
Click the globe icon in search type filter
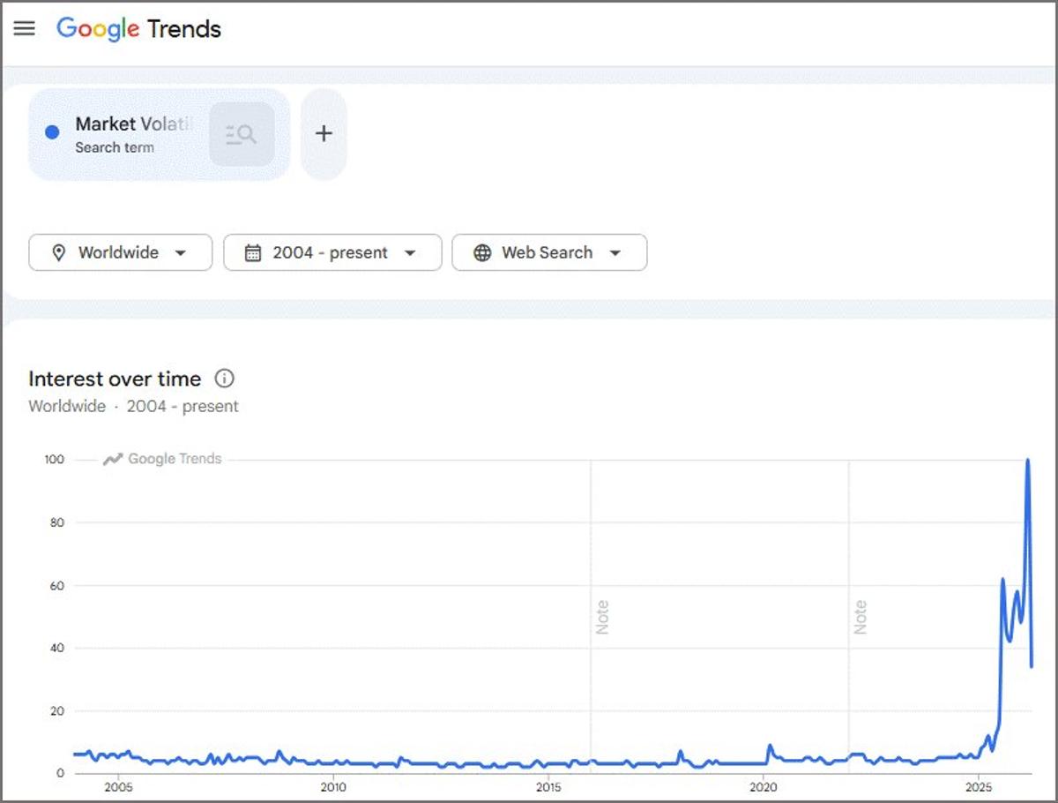pyautogui.click(x=482, y=253)
